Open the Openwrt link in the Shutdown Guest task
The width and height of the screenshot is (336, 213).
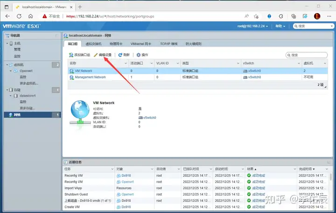click(x=127, y=194)
